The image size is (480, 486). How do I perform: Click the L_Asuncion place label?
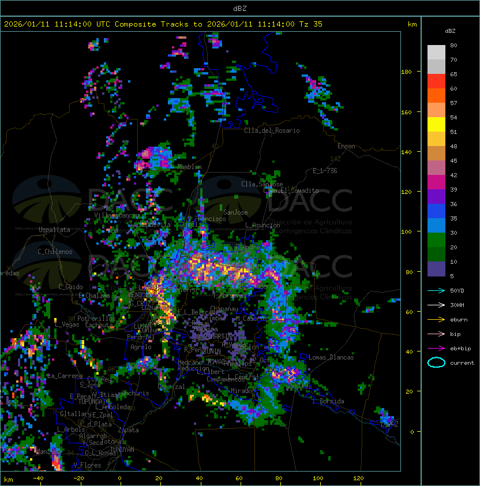pyautogui.click(x=262, y=225)
